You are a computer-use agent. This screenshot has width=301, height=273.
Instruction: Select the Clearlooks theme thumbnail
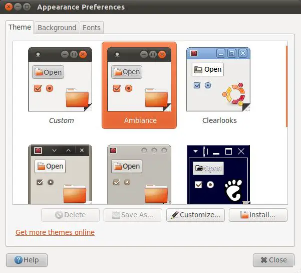tap(218, 79)
